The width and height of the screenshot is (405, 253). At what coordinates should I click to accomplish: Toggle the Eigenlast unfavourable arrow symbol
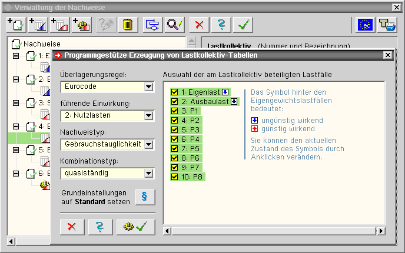coord(226,92)
